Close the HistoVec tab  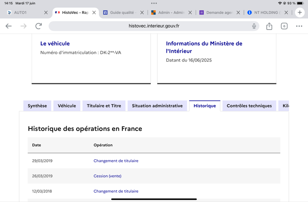tap(94, 13)
